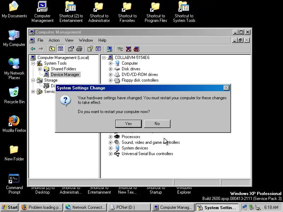Expand the DVD/CD-ROM drives category
Screen dimensions: 283x212
click(x=110, y=75)
